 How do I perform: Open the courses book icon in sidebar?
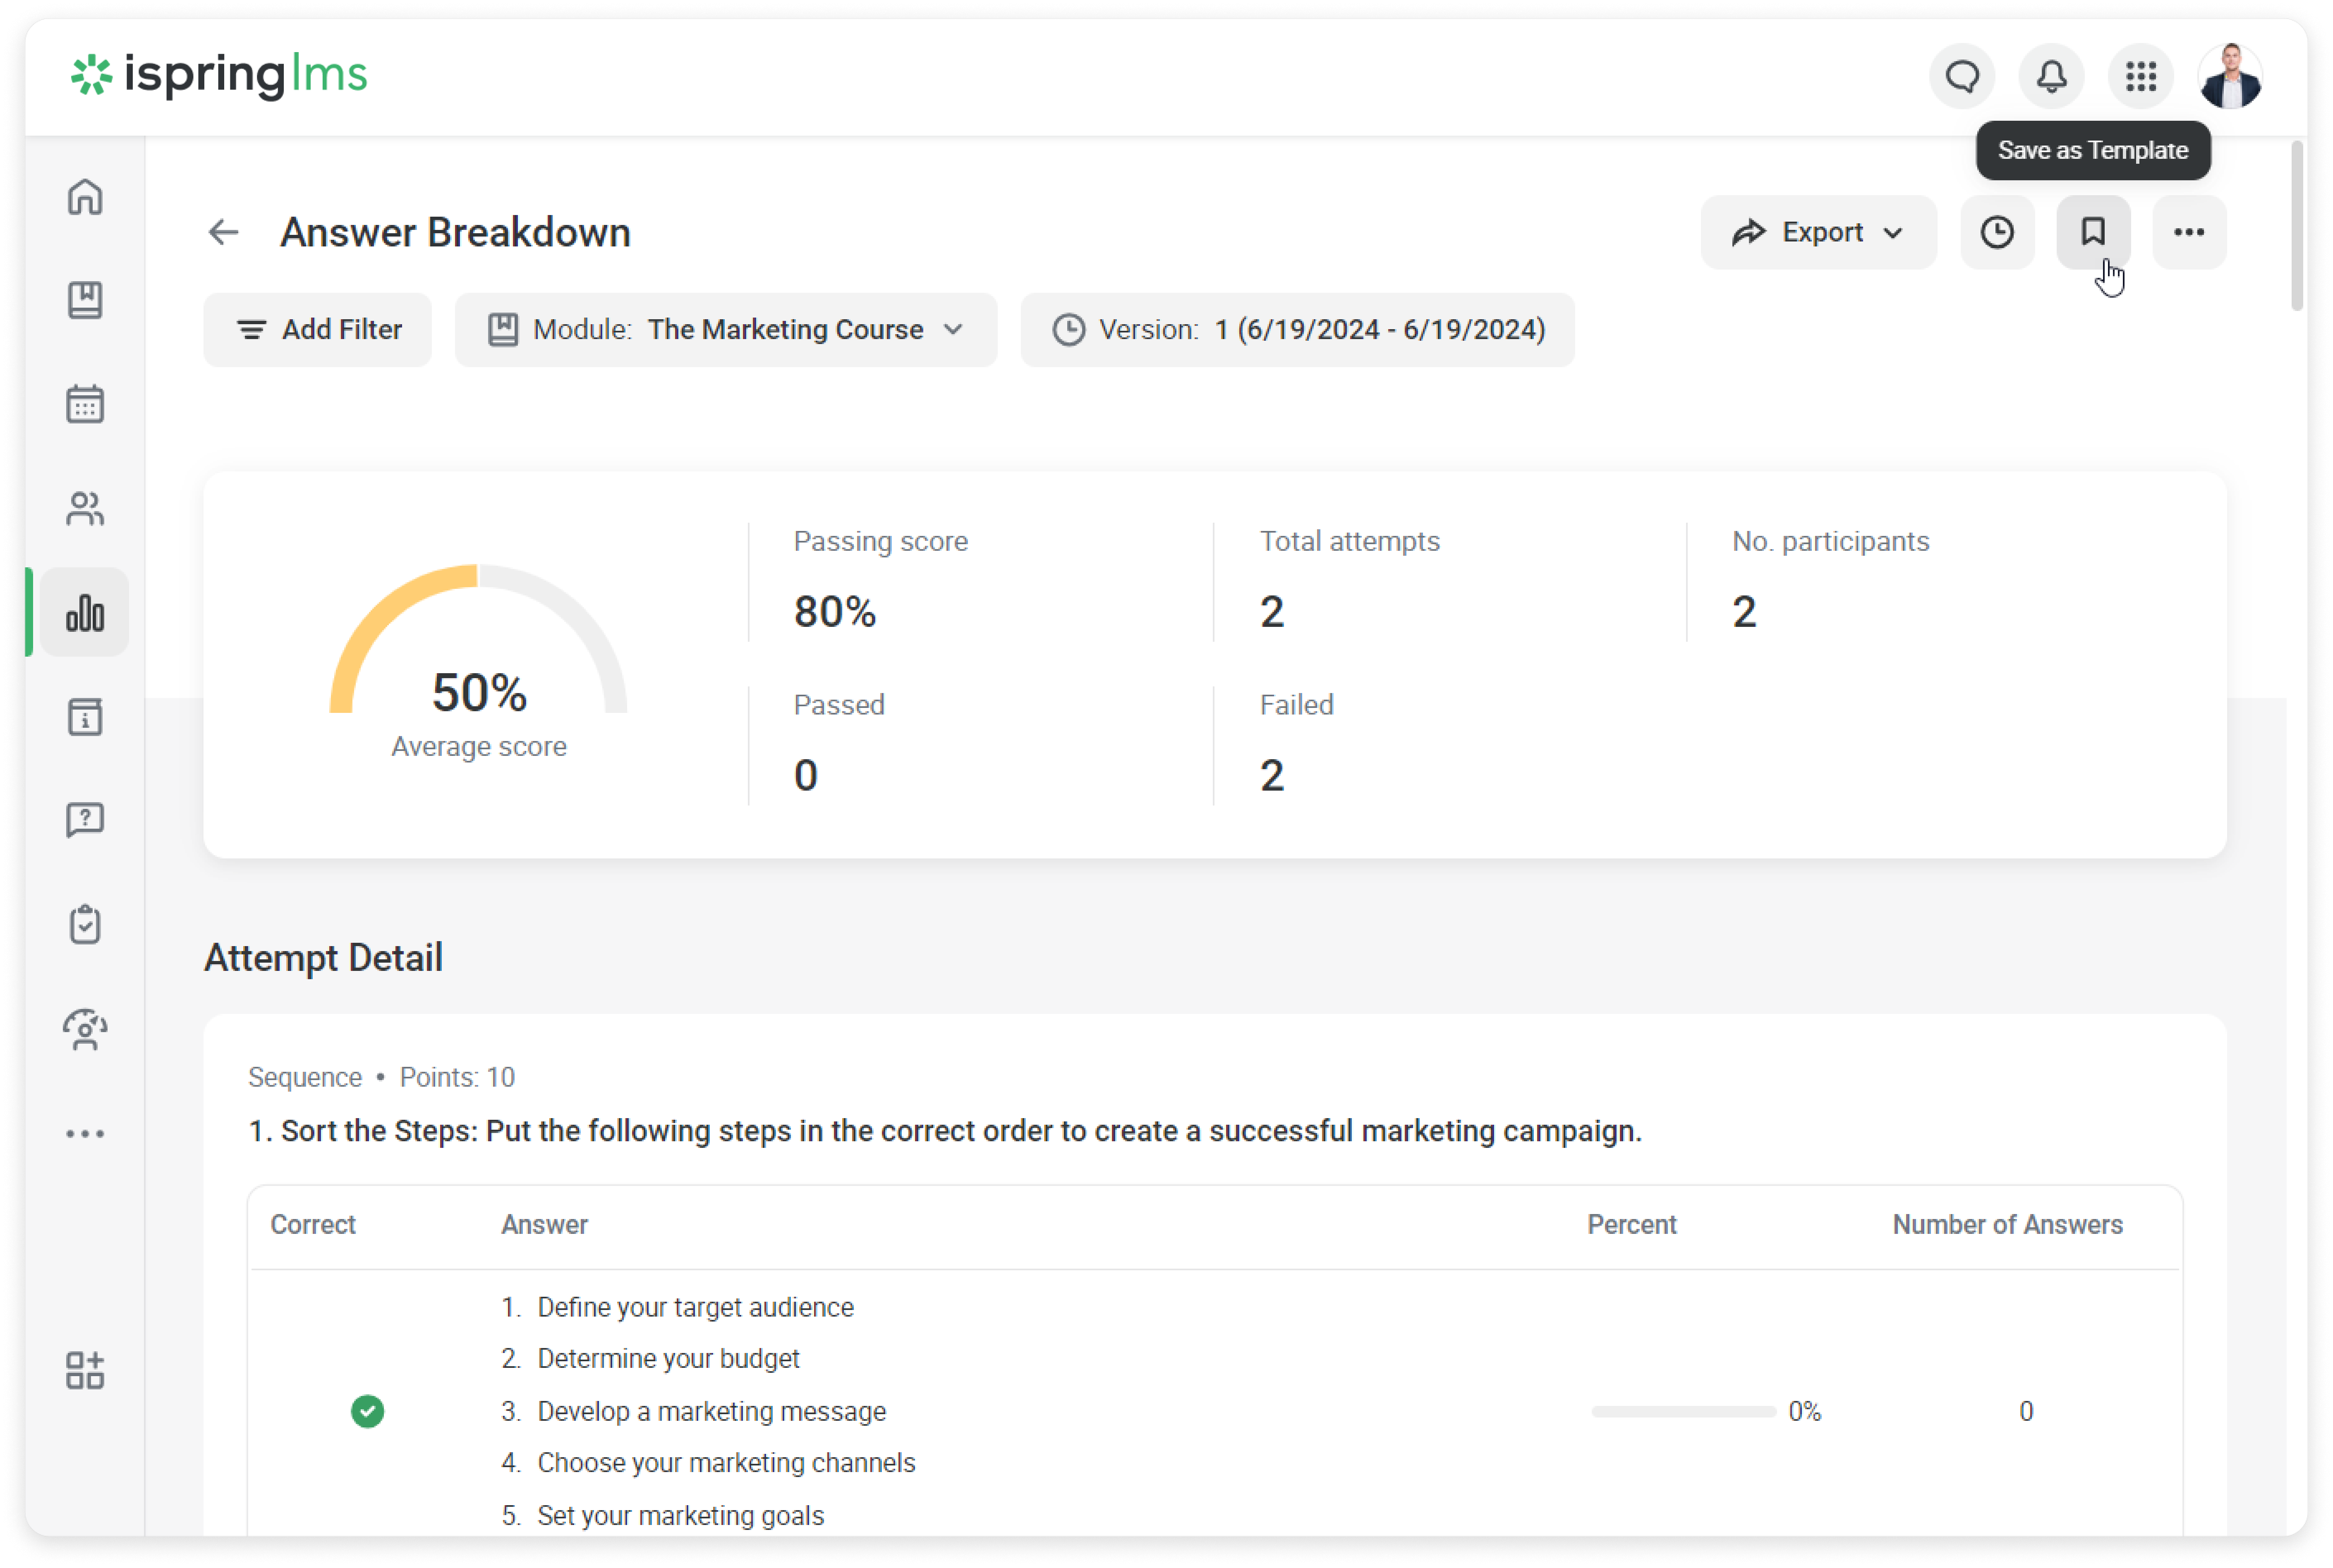coord(85,300)
